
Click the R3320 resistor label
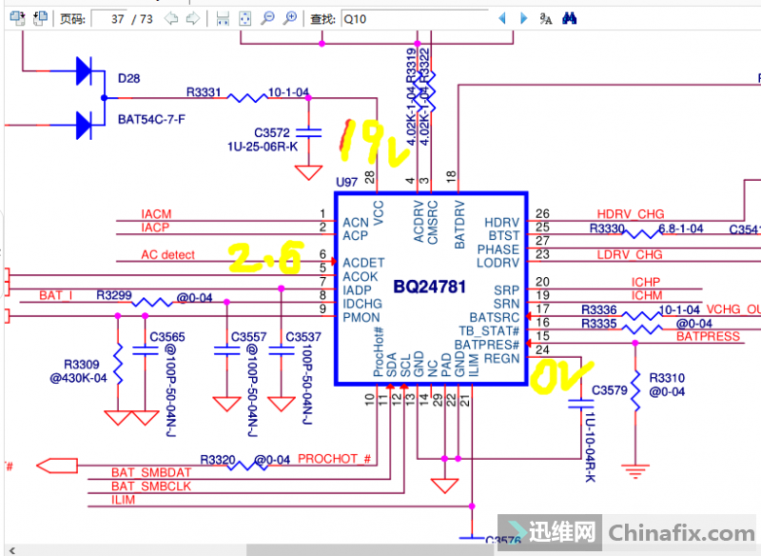click(x=218, y=460)
